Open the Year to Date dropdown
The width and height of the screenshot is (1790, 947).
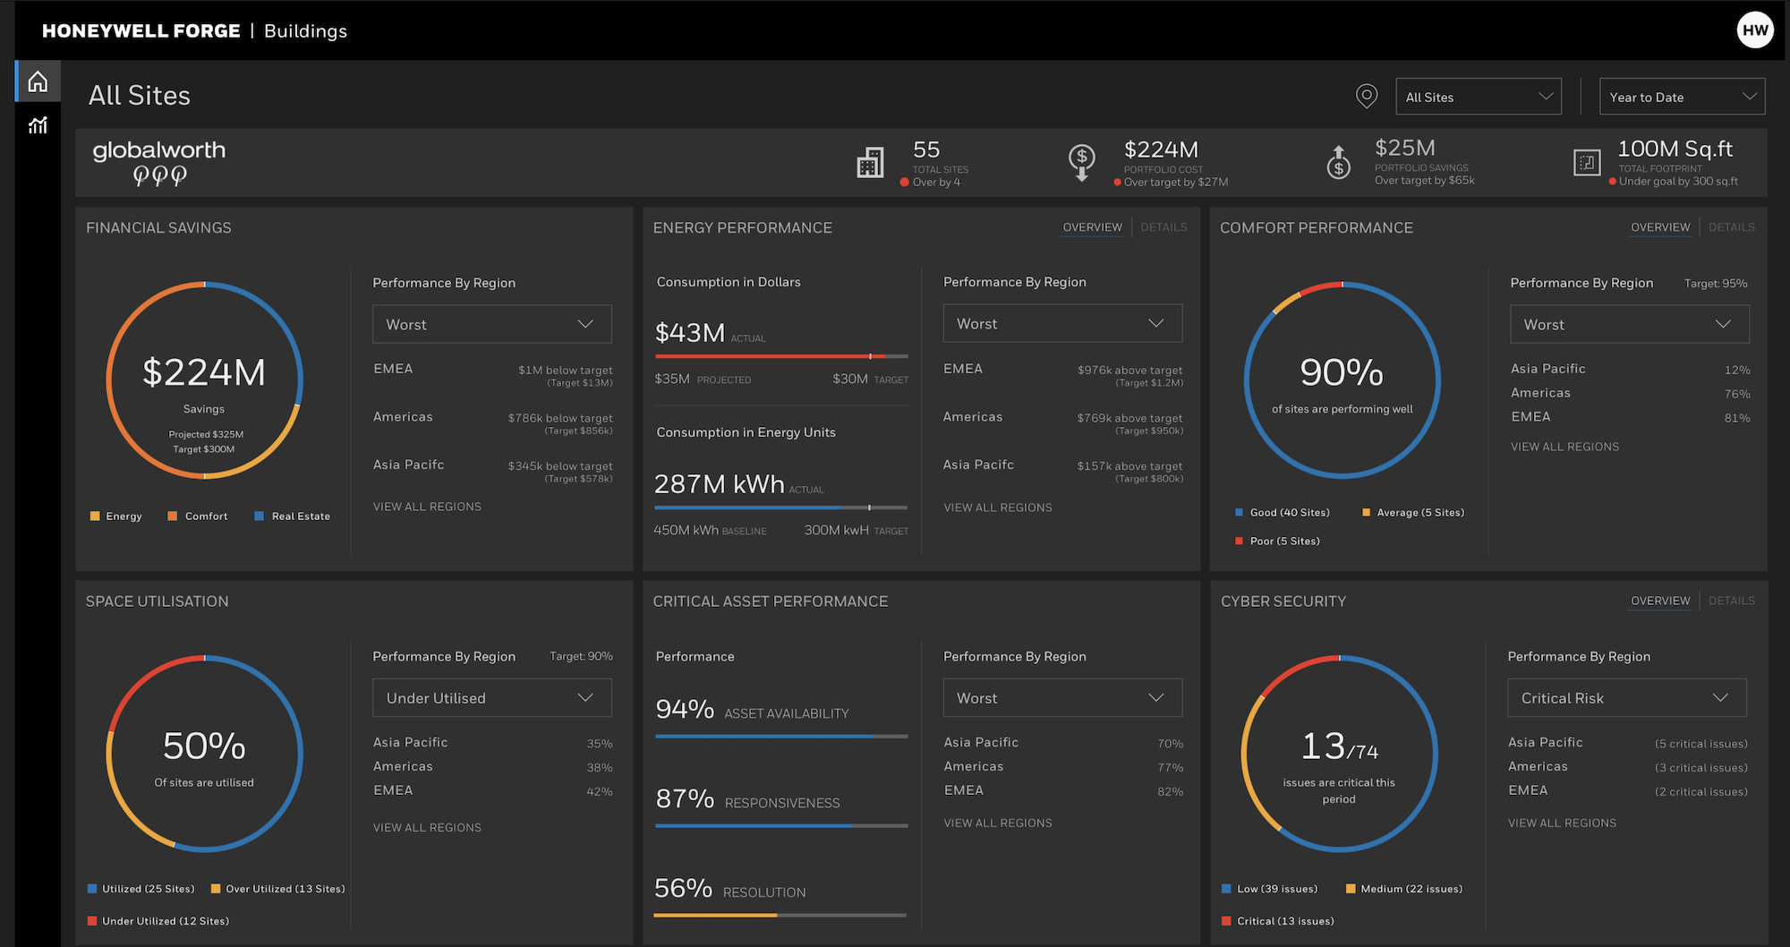[1682, 96]
